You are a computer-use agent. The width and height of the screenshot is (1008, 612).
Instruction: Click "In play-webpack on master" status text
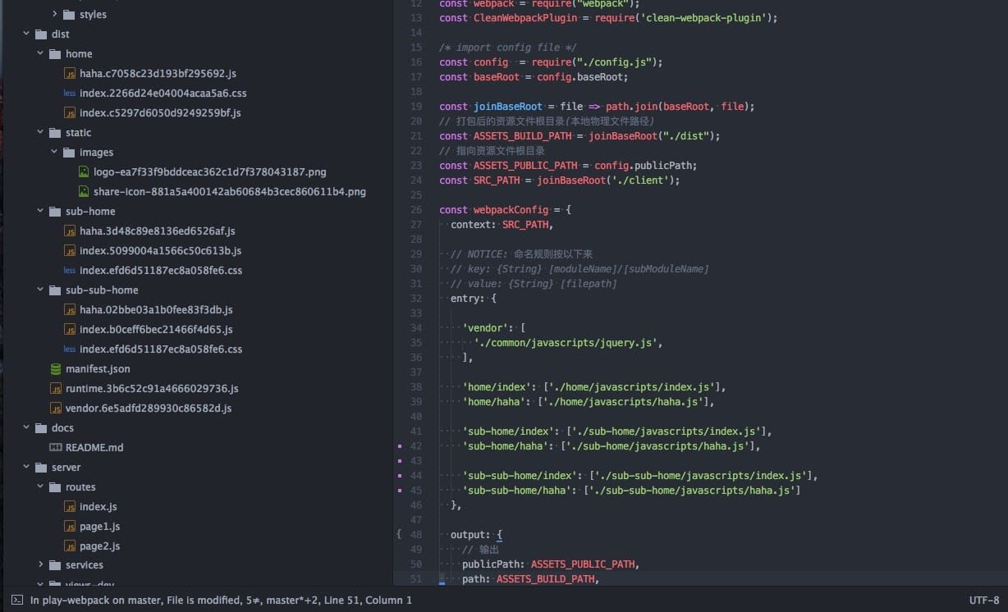tap(96, 600)
